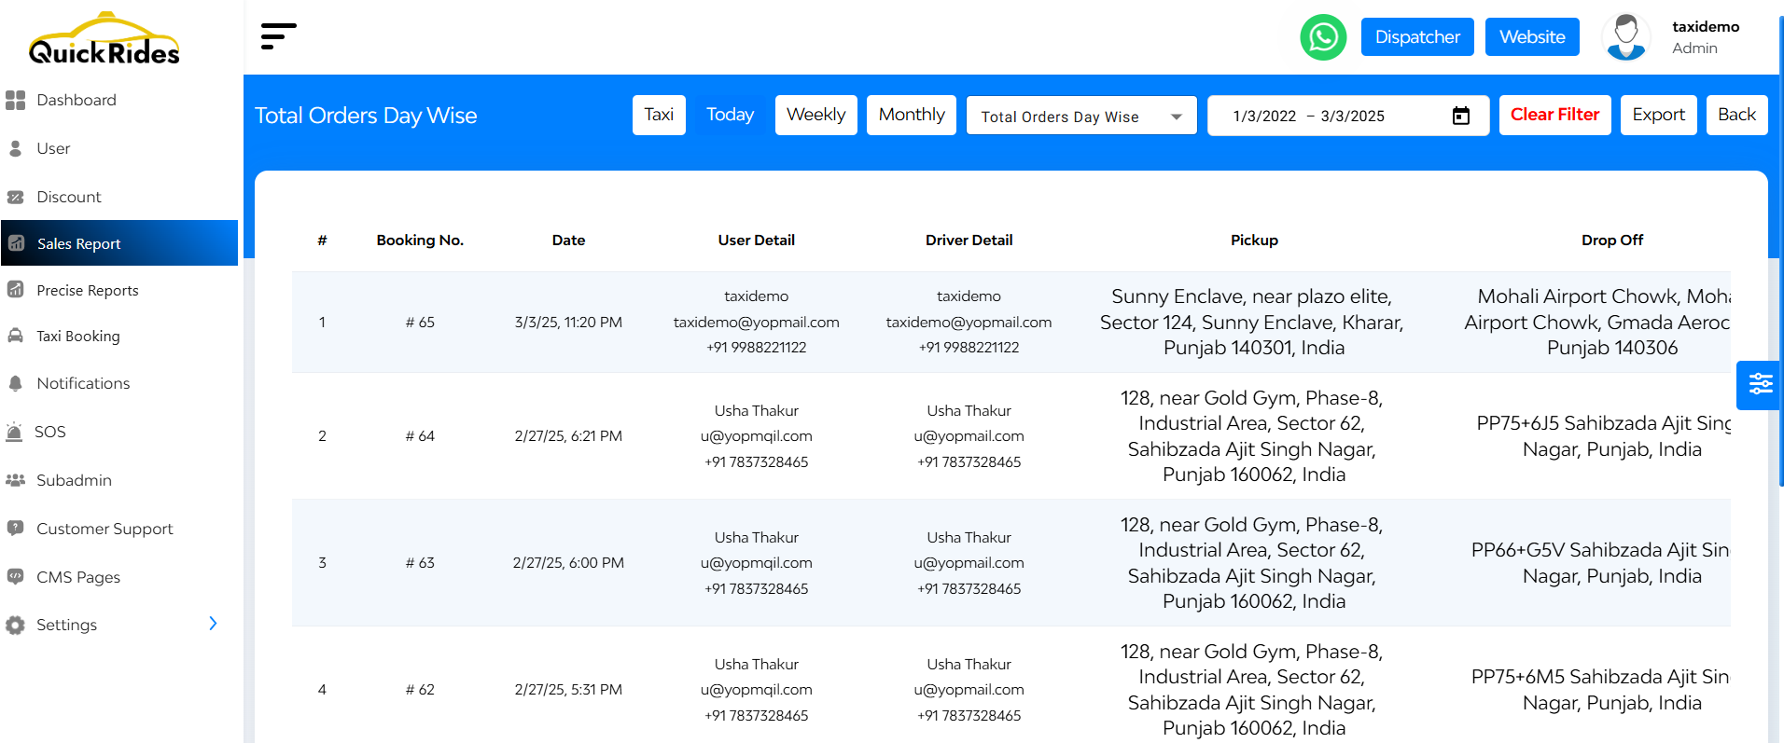Screen dimensions: 1784x743
Task: Expand the Settings submenu chevron
Action: pyautogui.click(x=213, y=624)
